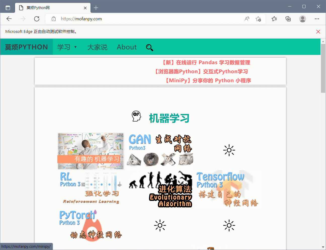The height and width of the screenshot is (250, 326).
Task: Click the vertical scrollbar thumb
Action: [x=323, y=68]
